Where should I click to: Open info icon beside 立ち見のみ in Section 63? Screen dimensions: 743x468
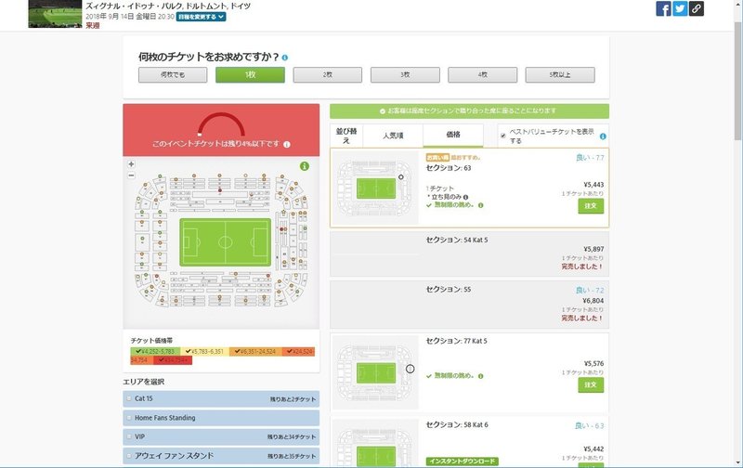[466, 197]
